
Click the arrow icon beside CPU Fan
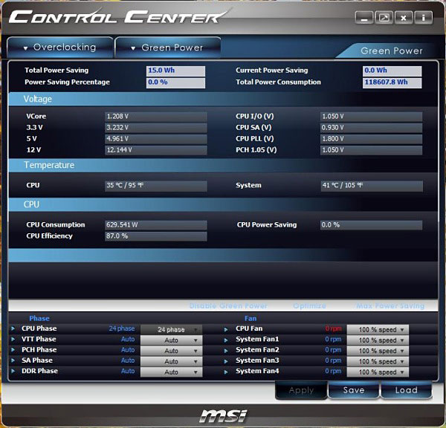click(x=226, y=330)
